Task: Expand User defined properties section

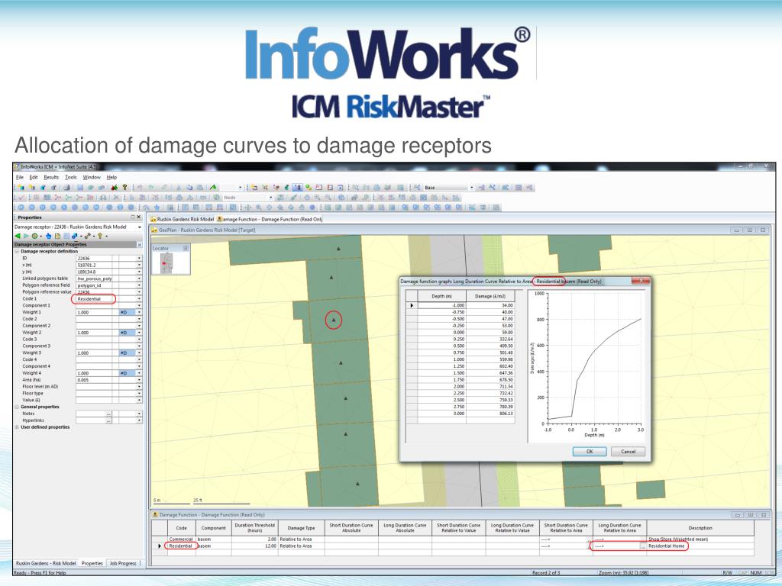Action: coord(17,427)
